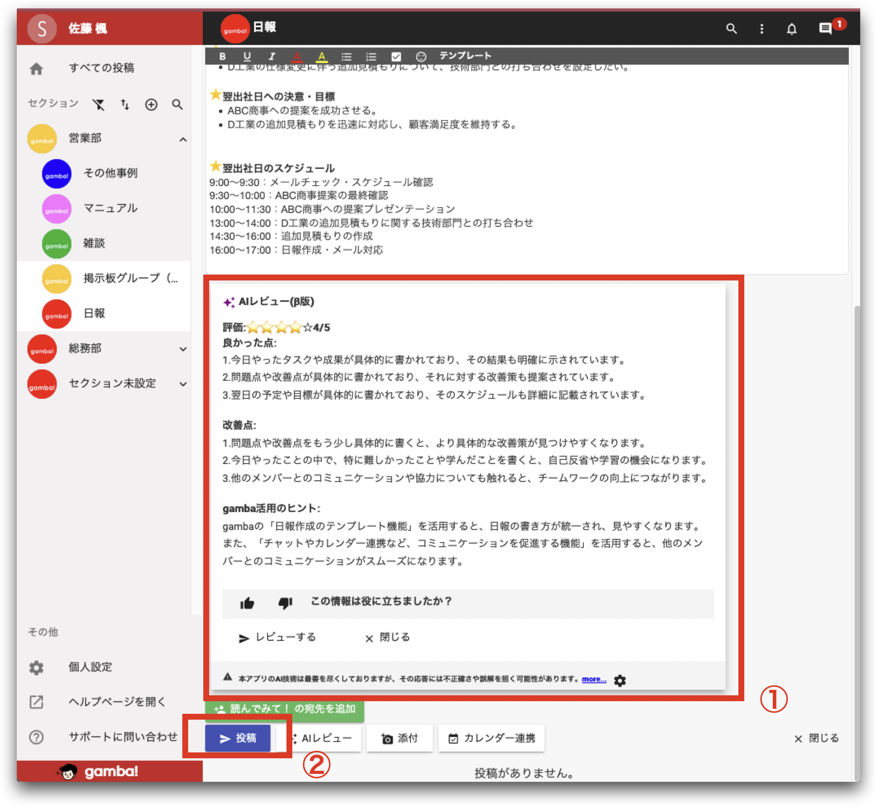Sort sections with the up-down arrows icon
The width and height of the screenshot is (877, 807).
coord(125,105)
